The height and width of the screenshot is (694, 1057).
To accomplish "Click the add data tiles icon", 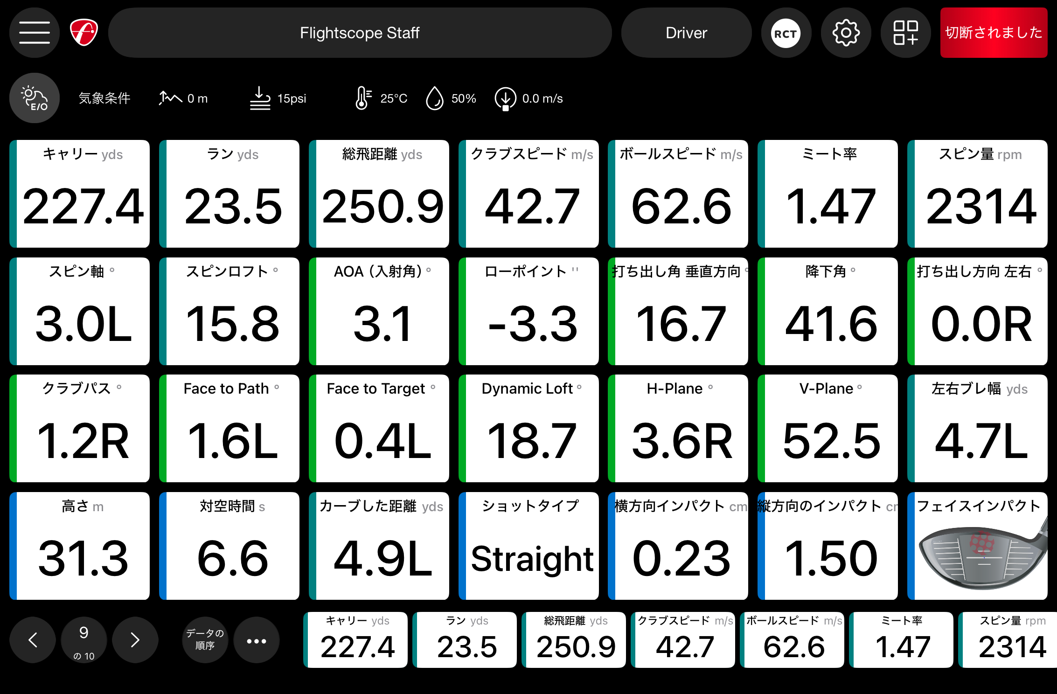I will click(x=905, y=33).
